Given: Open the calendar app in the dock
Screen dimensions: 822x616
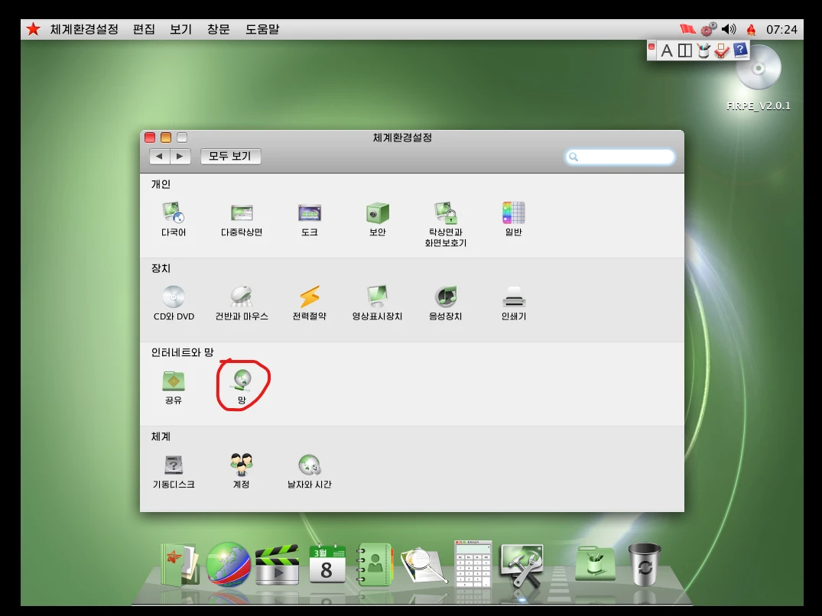Looking at the screenshot, I should pos(327,566).
